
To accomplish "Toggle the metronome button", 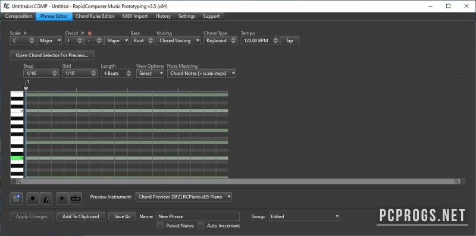I will pos(46,199).
